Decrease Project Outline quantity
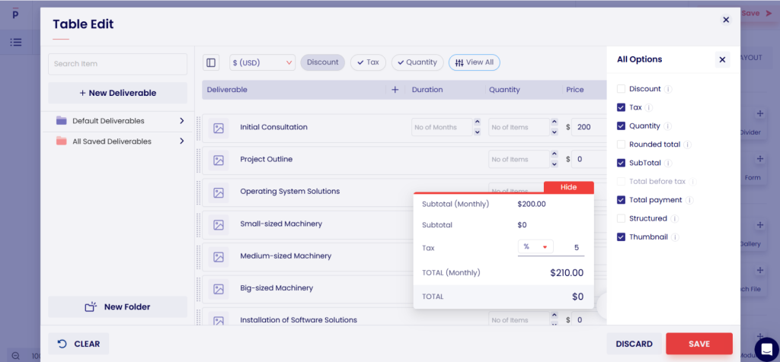This screenshot has width=780, height=362. [x=555, y=164]
